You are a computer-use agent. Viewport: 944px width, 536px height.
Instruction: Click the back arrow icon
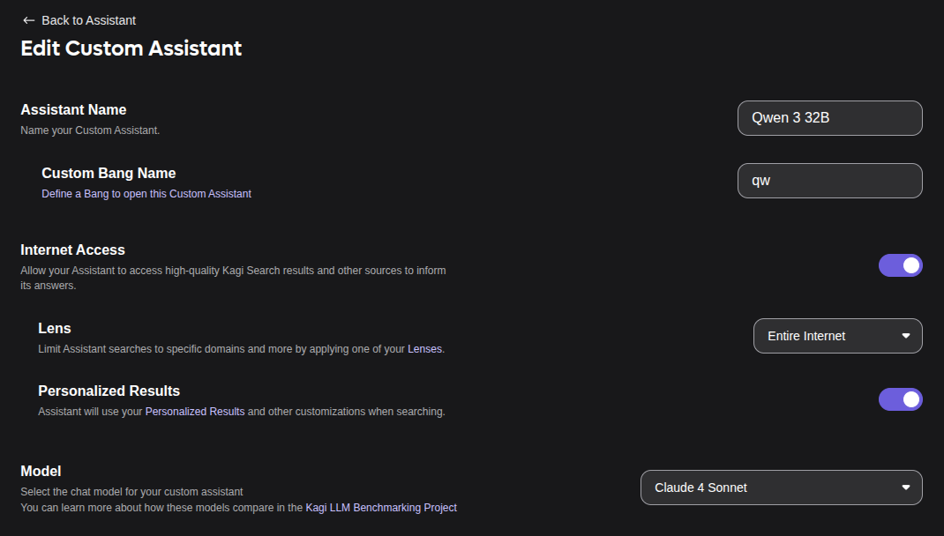29,20
